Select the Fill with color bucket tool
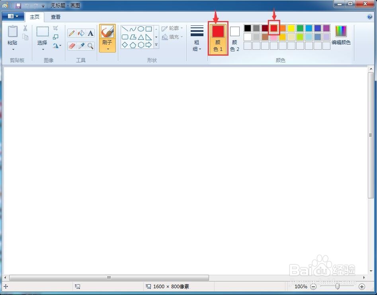This screenshot has width=377, height=295. (81, 33)
